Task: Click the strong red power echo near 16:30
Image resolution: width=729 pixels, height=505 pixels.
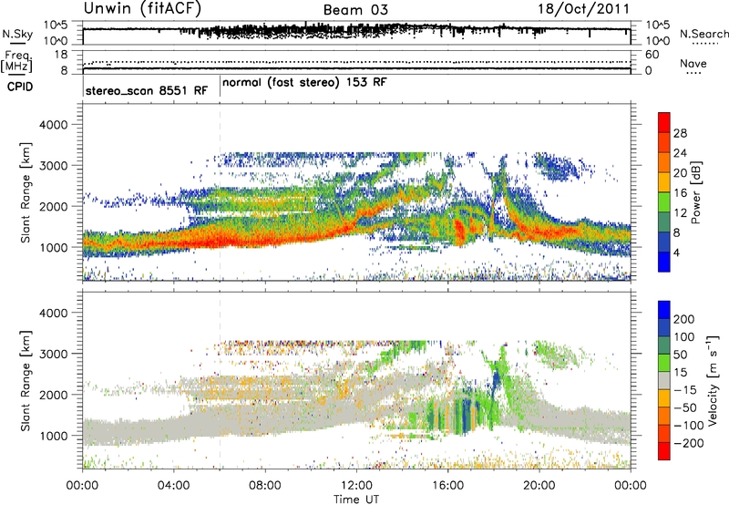Action: (459, 232)
